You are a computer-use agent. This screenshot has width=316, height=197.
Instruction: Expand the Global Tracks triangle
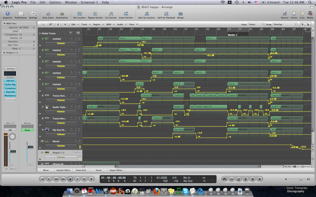pyautogui.click(x=40, y=33)
